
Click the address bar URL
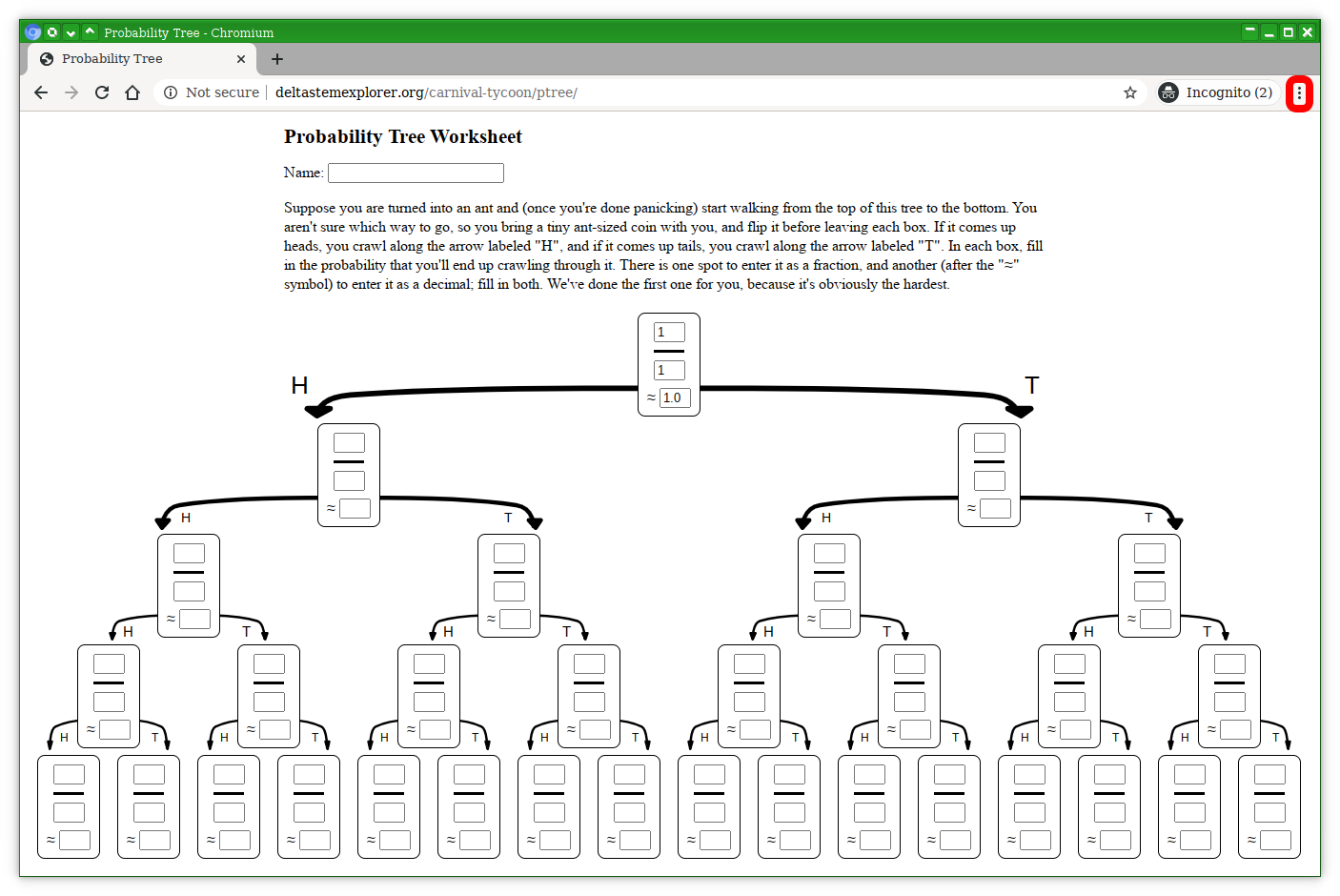(x=426, y=92)
